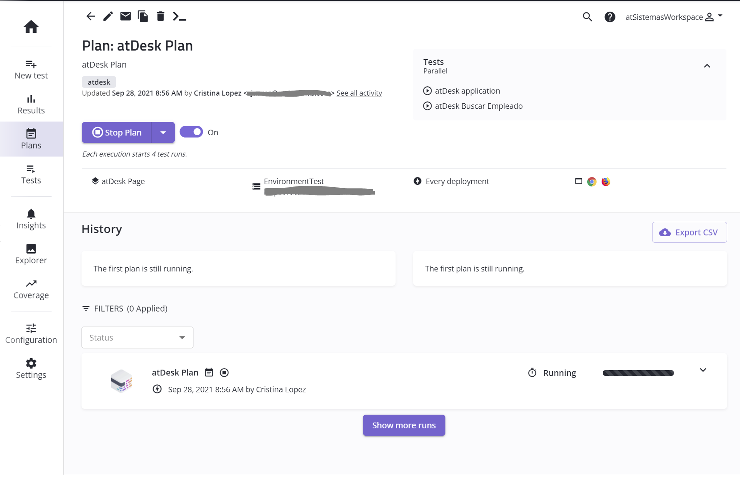740x489 pixels.
Task: Click the back arrow icon
Action: [x=91, y=16]
